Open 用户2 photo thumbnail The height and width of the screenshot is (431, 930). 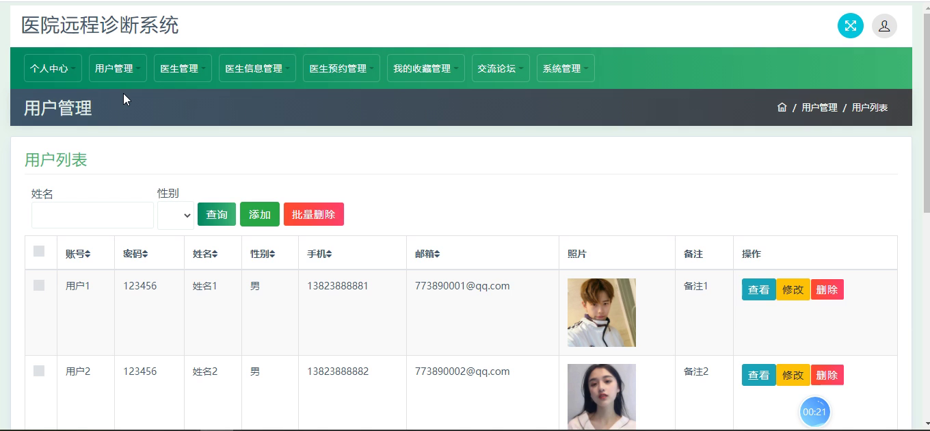(x=602, y=397)
